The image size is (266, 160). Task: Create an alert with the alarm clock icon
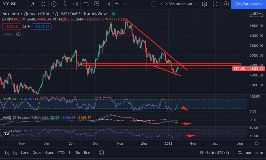(97, 4)
